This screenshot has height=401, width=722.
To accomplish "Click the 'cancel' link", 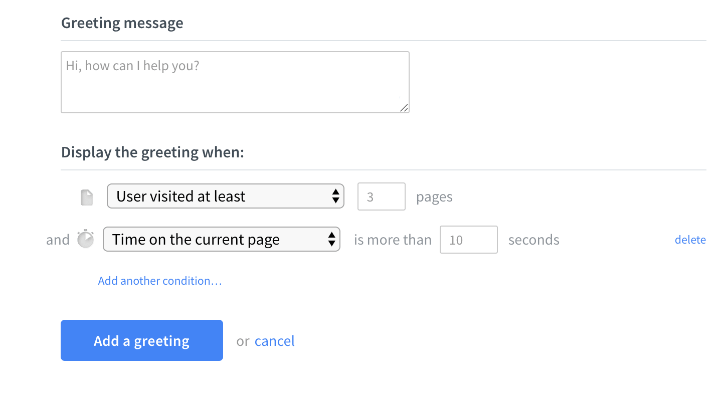I will click(x=274, y=341).
